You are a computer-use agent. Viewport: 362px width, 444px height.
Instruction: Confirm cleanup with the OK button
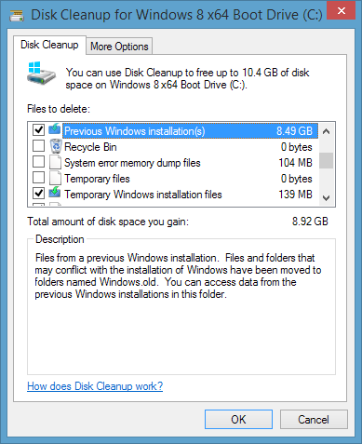[238, 420]
